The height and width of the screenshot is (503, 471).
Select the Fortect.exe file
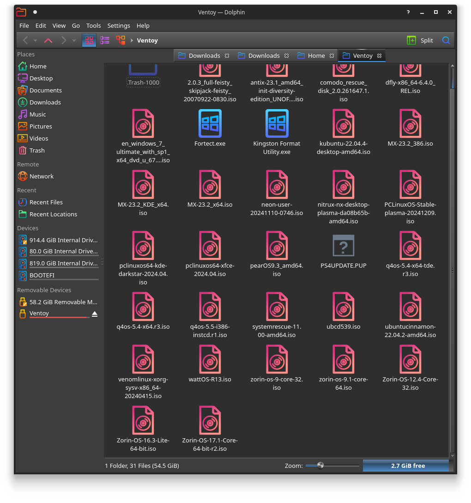point(210,129)
